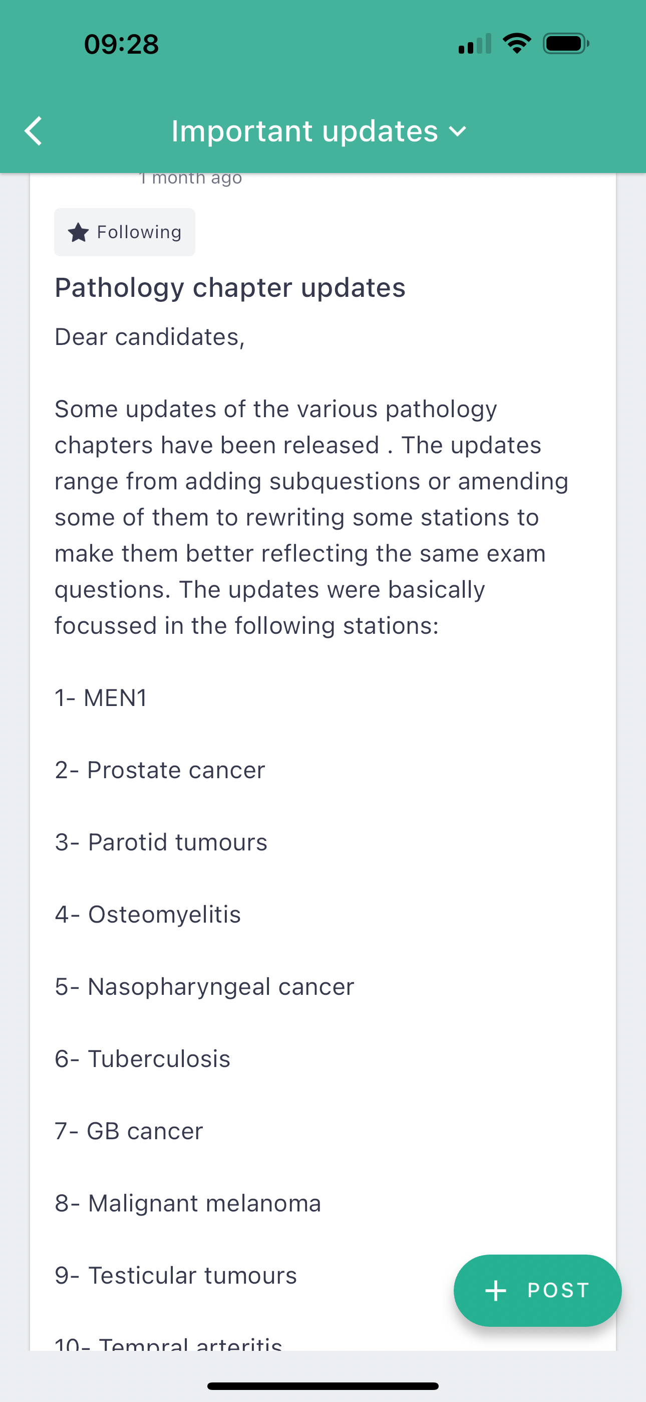Toggle the Following status label
This screenshot has height=1402, width=646.
139,232
